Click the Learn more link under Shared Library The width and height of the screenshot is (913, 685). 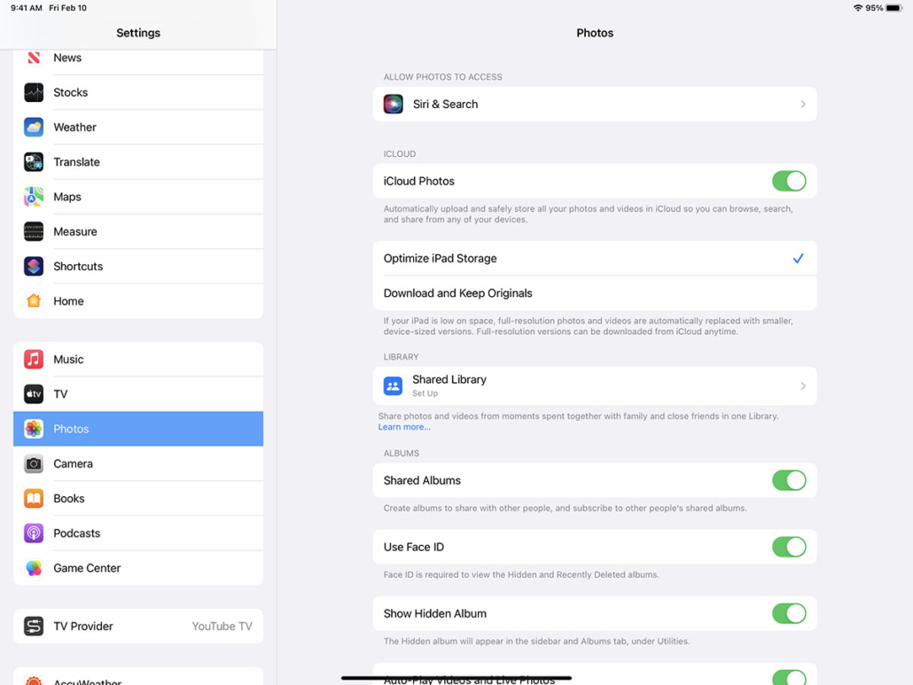(404, 426)
